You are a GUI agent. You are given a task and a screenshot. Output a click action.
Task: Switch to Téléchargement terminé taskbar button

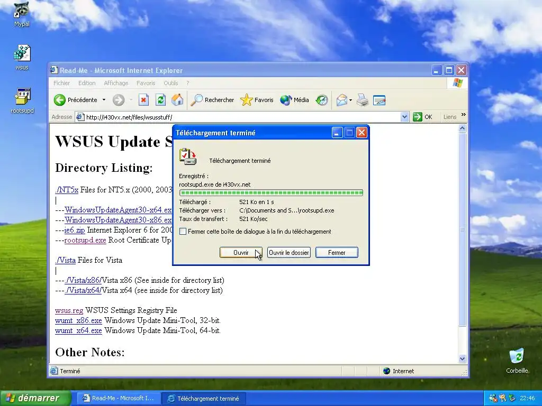[204, 399]
